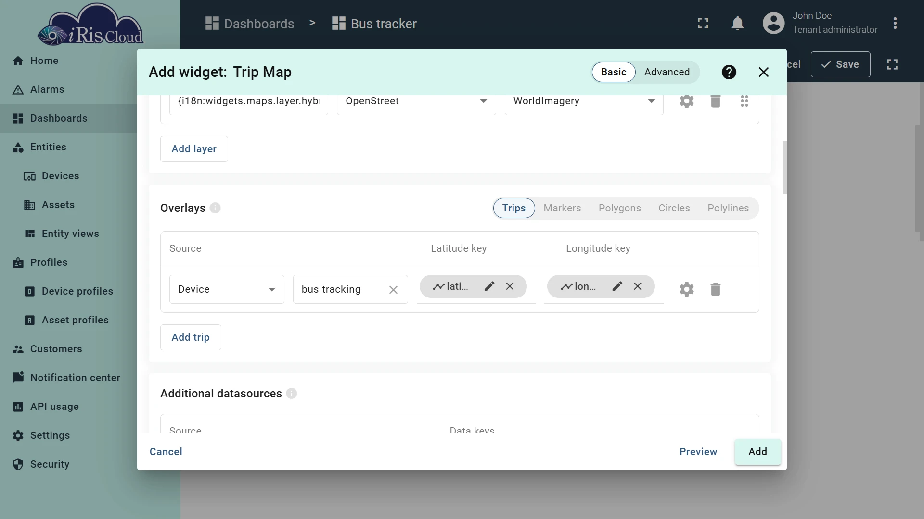Expand the Device source type dropdown
Screen dimensions: 924x519
pos(227,289)
